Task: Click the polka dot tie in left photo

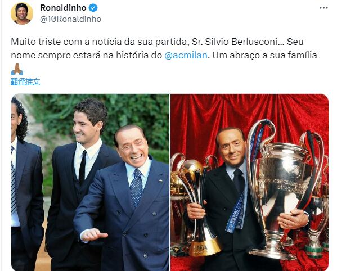Action: click(136, 188)
